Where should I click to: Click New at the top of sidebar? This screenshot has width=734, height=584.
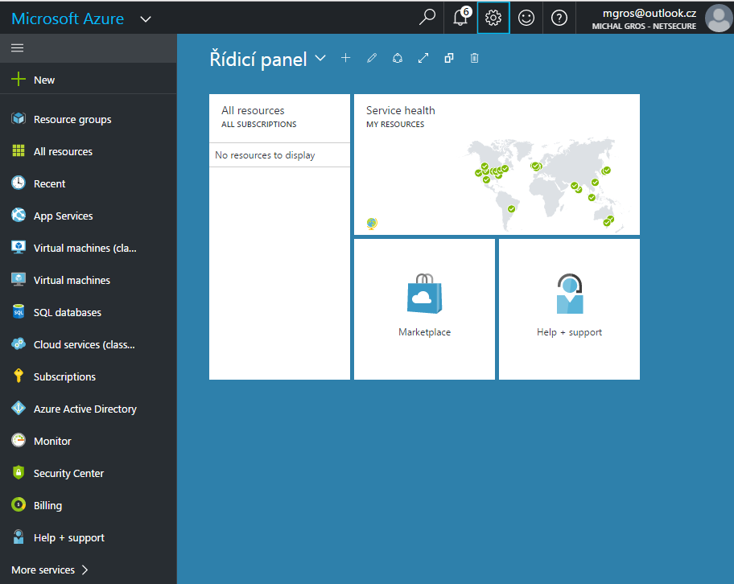point(44,79)
